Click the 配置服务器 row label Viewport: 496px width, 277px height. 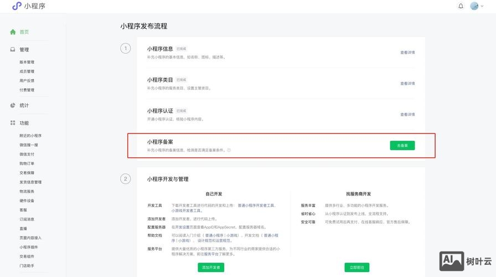tap(157, 227)
